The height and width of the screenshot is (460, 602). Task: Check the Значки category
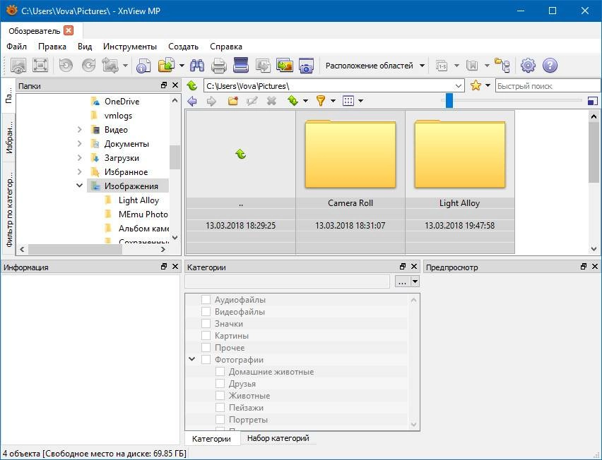click(206, 324)
